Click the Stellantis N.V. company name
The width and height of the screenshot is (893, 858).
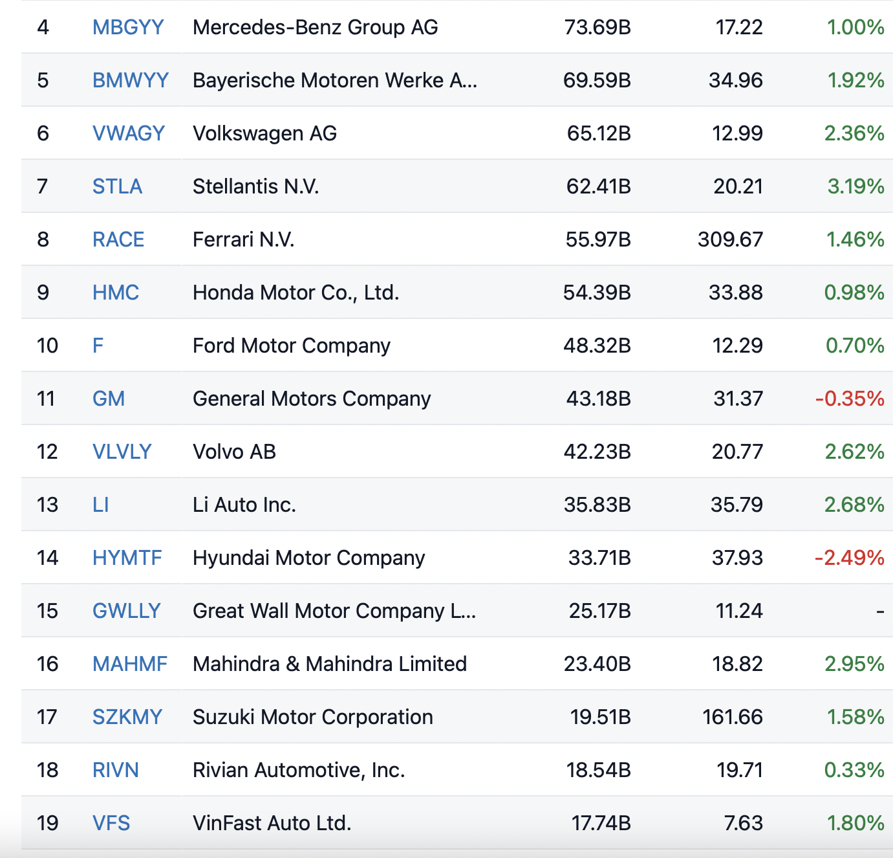click(256, 186)
